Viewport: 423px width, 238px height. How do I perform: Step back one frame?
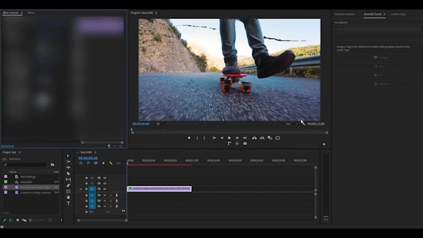pos(221,138)
